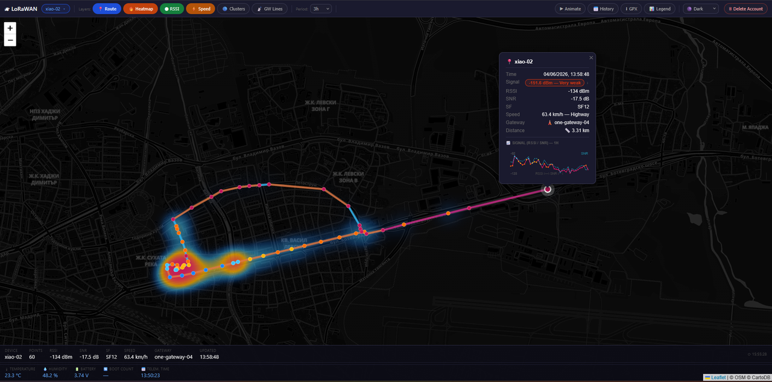Click the status bar SF12 value
Image resolution: width=772 pixels, height=382 pixels.
pos(112,357)
